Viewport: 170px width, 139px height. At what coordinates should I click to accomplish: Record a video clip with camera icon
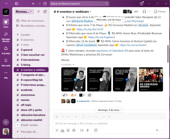point(82,130)
